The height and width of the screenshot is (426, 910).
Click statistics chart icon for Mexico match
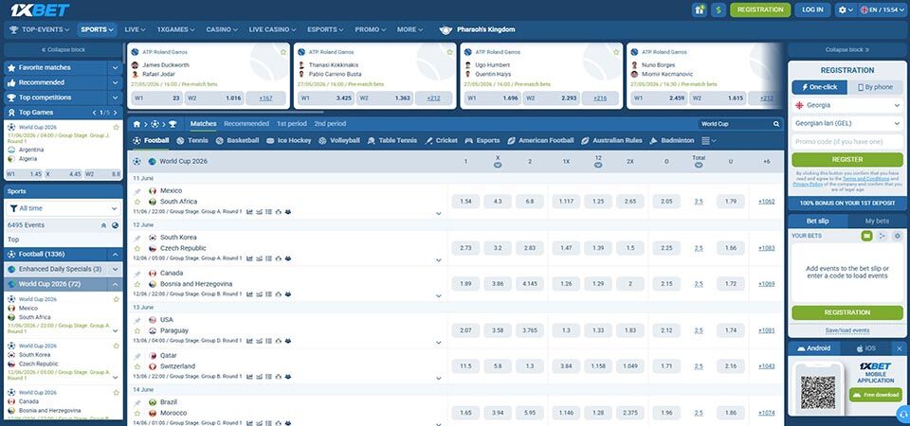[249, 212]
